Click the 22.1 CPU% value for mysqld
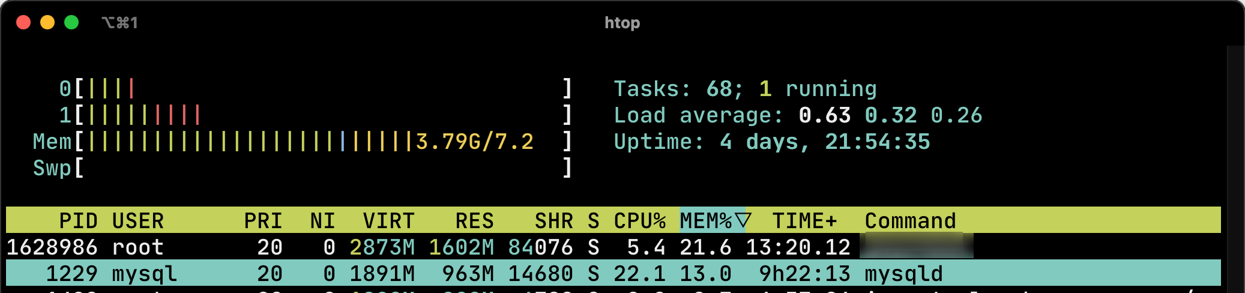1245x293 pixels. click(x=639, y=273)
